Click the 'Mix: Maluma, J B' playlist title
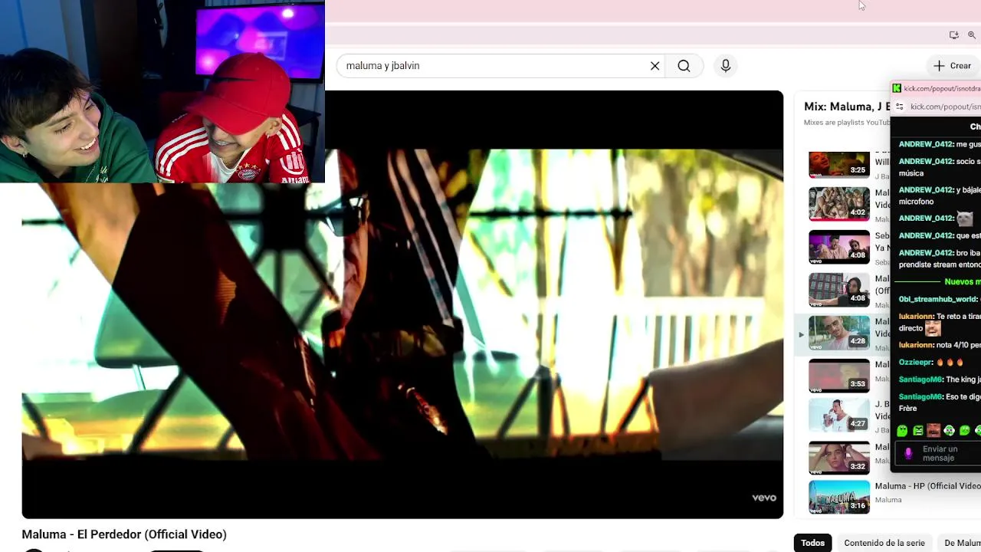The height and width of the screenshot is (552, 981). click(x=848, y=107)
